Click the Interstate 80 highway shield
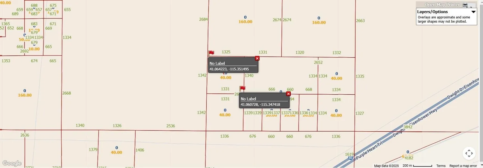The width and height of the screenshot is (483, 168). 350,158
